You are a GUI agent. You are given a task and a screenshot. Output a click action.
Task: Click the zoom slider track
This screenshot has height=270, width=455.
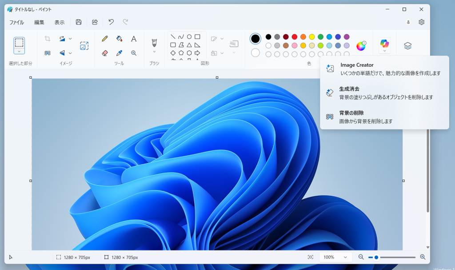point(392,257)
